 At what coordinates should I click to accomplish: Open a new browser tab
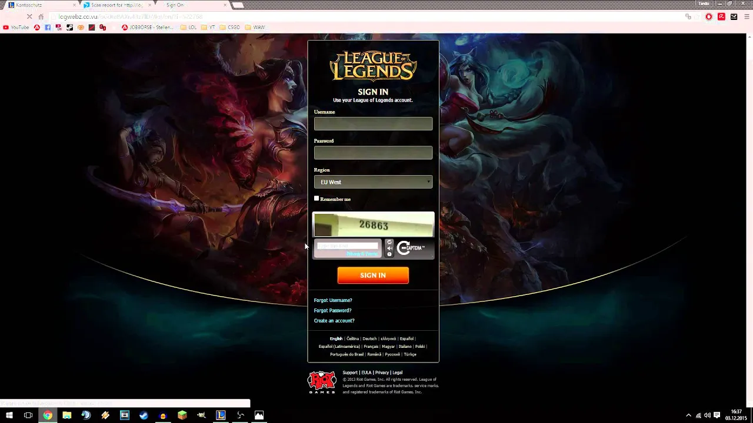point(238,5)
